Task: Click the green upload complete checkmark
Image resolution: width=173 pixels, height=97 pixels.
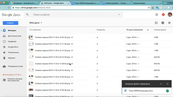Action: [167, 91]
